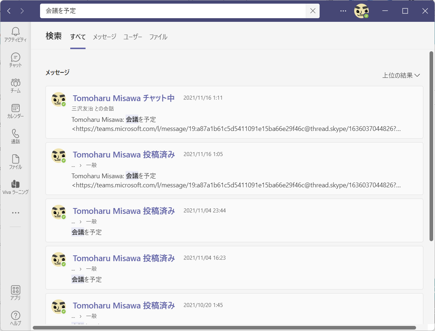Open 投稿済み result dated 2021/11/04 23:44
Screen dimensions: 435x331
coord(234,220)
